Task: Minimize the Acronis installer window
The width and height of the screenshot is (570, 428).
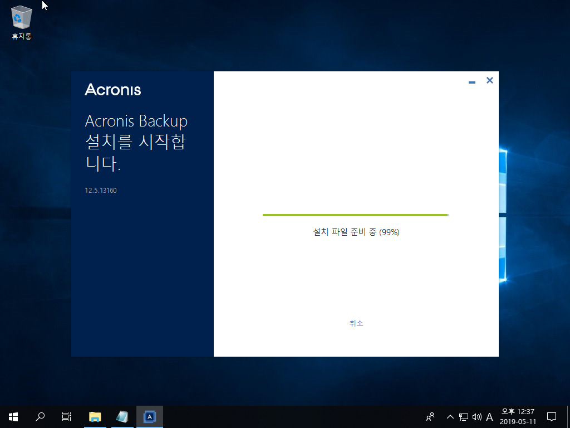Action: pos(472,82)
